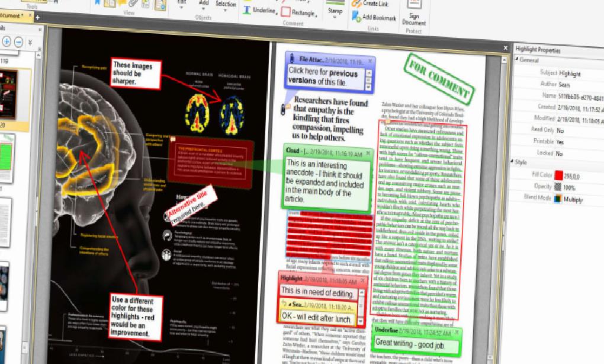The width and height of the screenshot is (604, 364).
Task: Click the 'These images should be sharper' text box
Action: [136, 74]
